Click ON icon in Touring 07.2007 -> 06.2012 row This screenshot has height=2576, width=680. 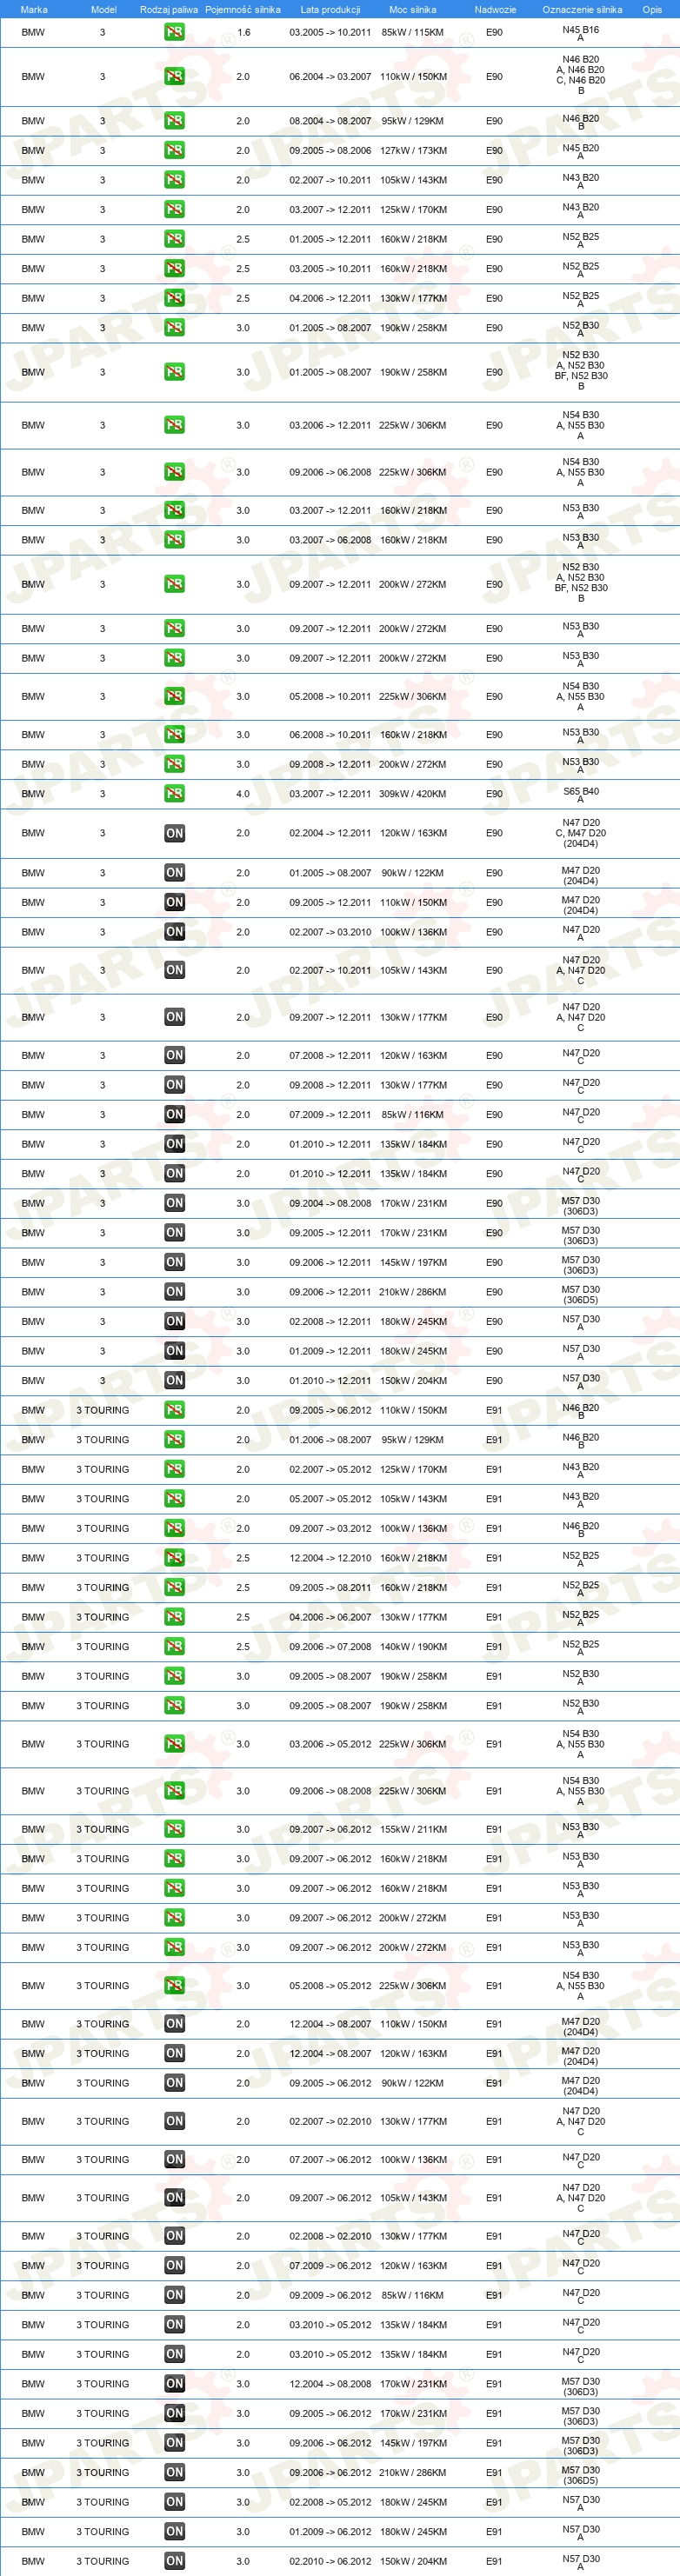174,2159
